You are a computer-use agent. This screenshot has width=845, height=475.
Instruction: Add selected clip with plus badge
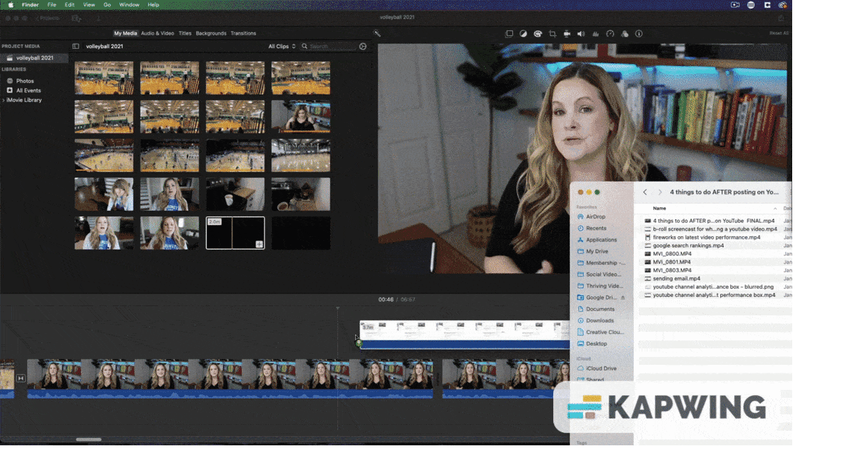click(259, 244)
